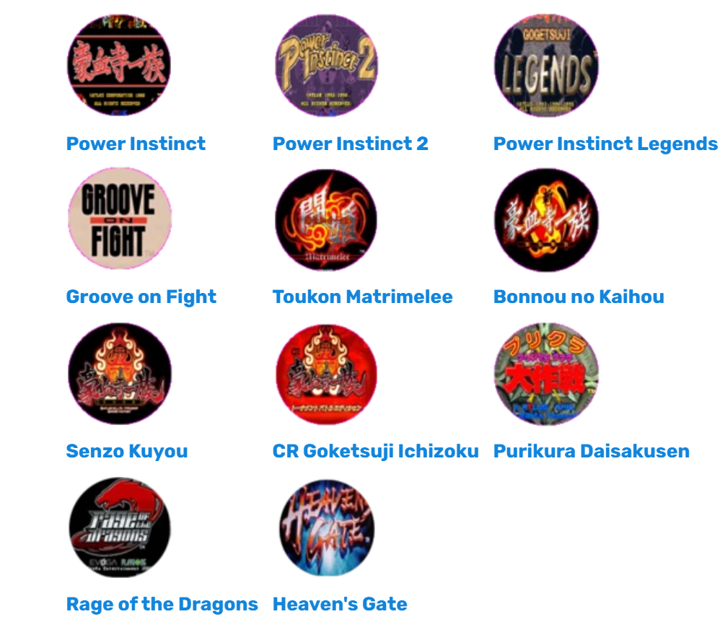
Task: Click the Groove on Fight link
Action: [x=141, y=297]
